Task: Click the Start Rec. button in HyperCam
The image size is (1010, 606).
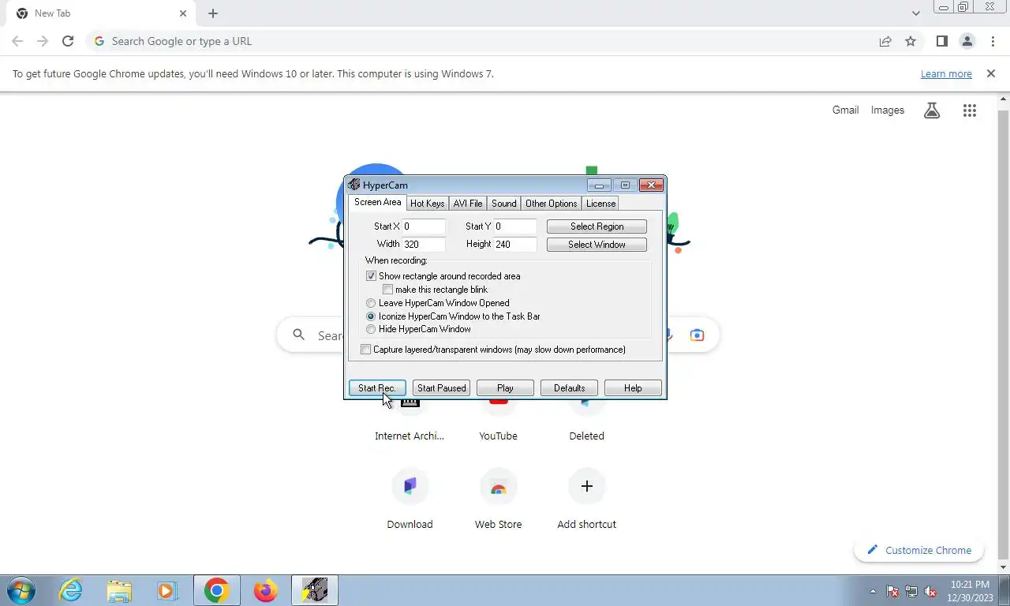Action: (x=377, y=387)
